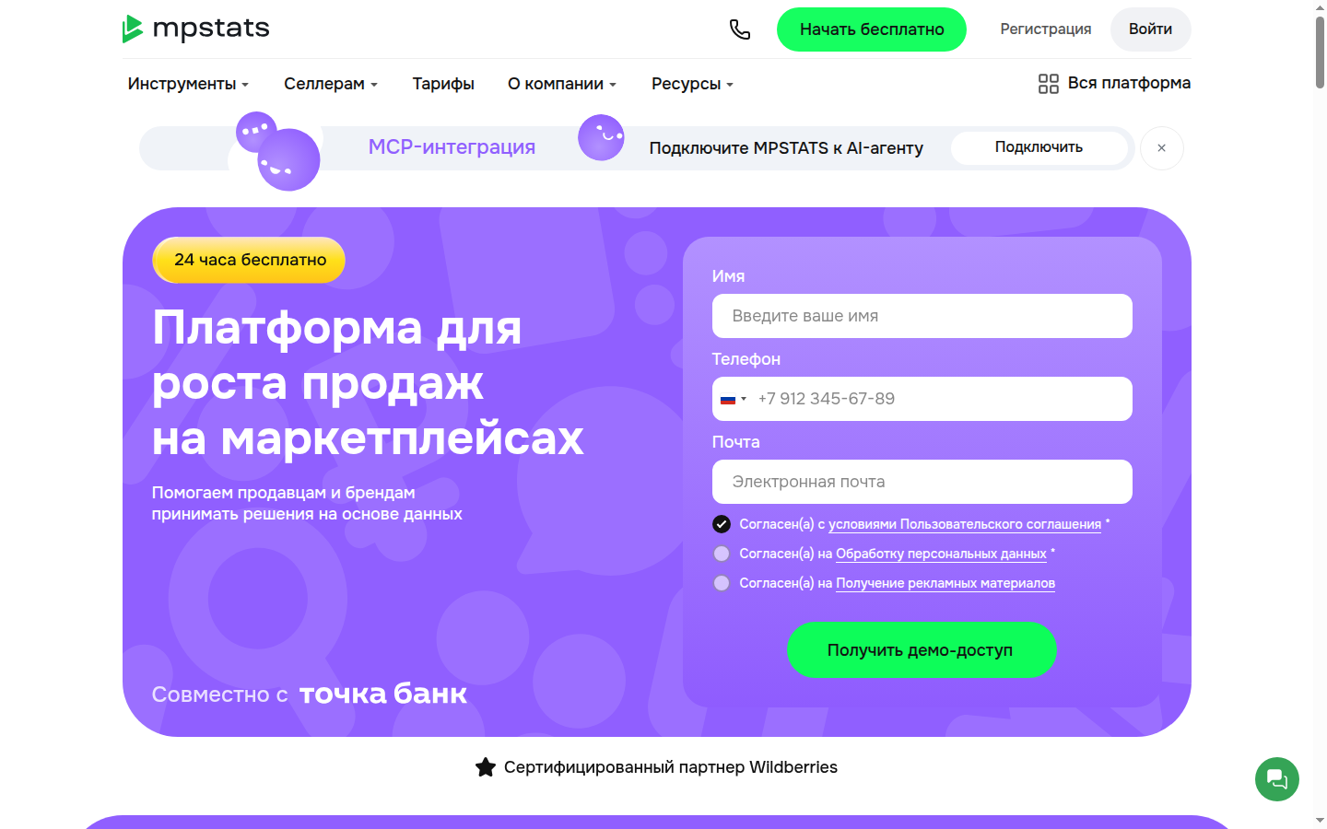Dismiss the MCP-интеграция banner
Screen dimensions: 1327x829
tap(1162, 148)
